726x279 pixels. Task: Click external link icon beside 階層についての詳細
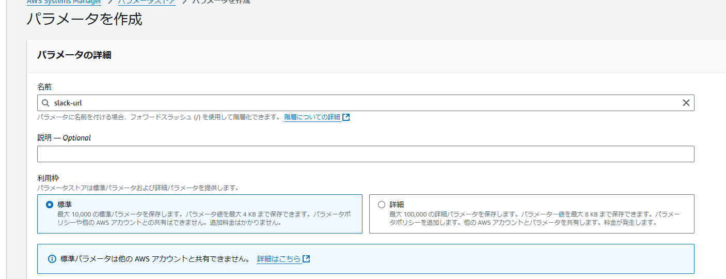coord(346,117)
